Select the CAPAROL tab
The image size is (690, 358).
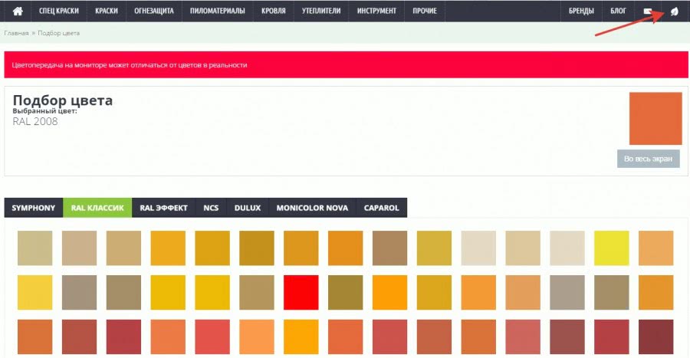point(381,208)
